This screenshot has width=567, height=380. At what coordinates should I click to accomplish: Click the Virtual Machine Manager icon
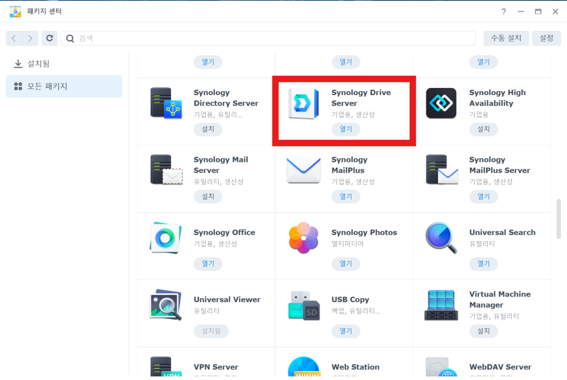click(x=441, y=305)
